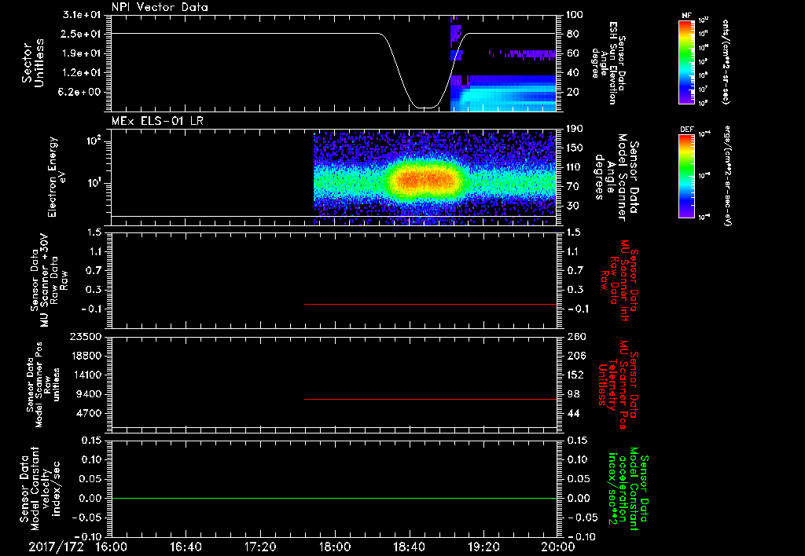This screenshot has width=805, height=556.
Task: Click the 17:20 time axis label
Action: click(260, 547)
